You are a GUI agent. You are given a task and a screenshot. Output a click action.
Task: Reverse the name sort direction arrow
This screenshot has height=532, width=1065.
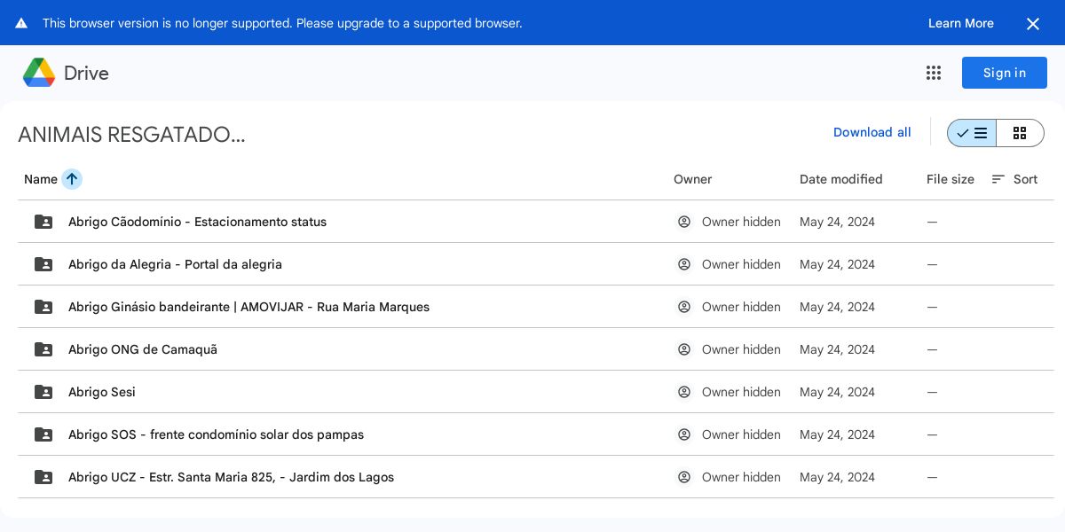click(x=72, y=179)
